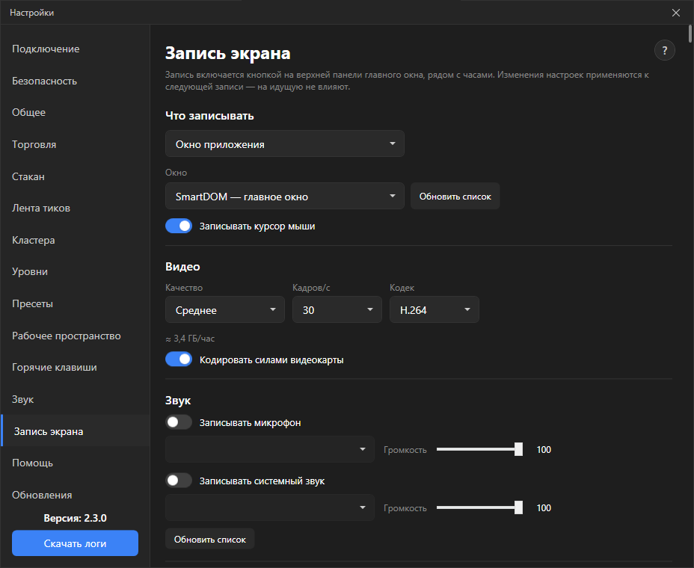Open the Уровни section
Viewport: 694px width, 568px height.
(76, 271)
